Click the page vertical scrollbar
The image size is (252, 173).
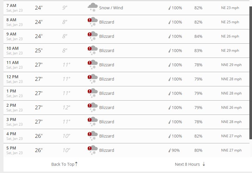[251, 73]
